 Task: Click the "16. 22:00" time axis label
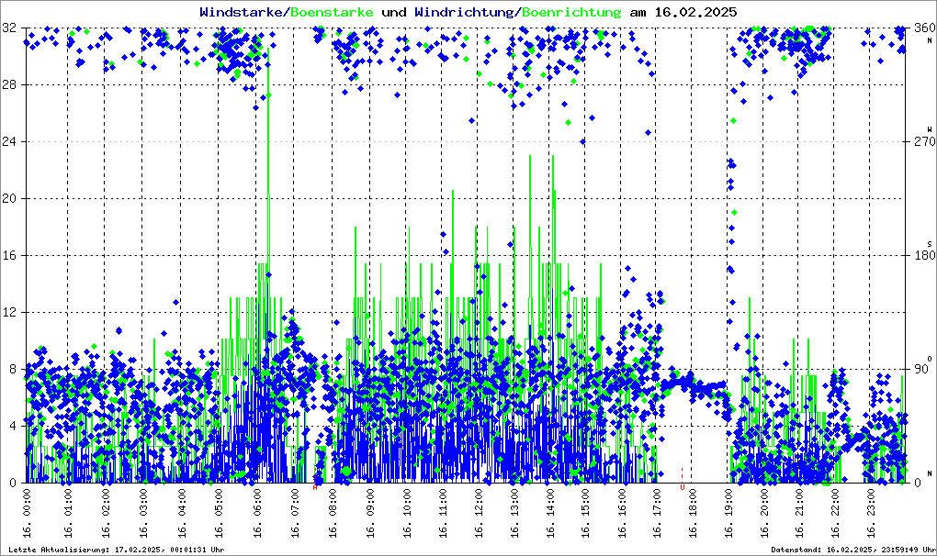(x=835, y=513)
